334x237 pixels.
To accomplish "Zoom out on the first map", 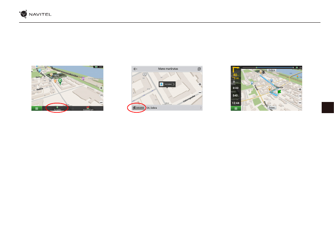I will 101,102.
